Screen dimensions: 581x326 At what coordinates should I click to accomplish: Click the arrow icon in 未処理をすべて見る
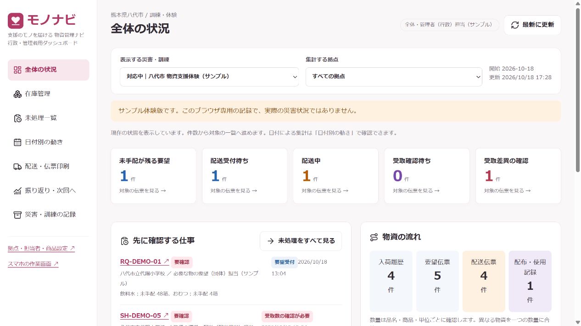click(x=271, y=241)
